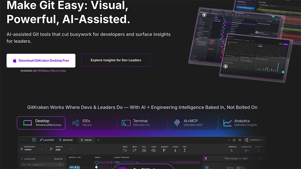Click the magnifier icon in the filter field
The height and width of the screenshot is (169, 301).
61,164
